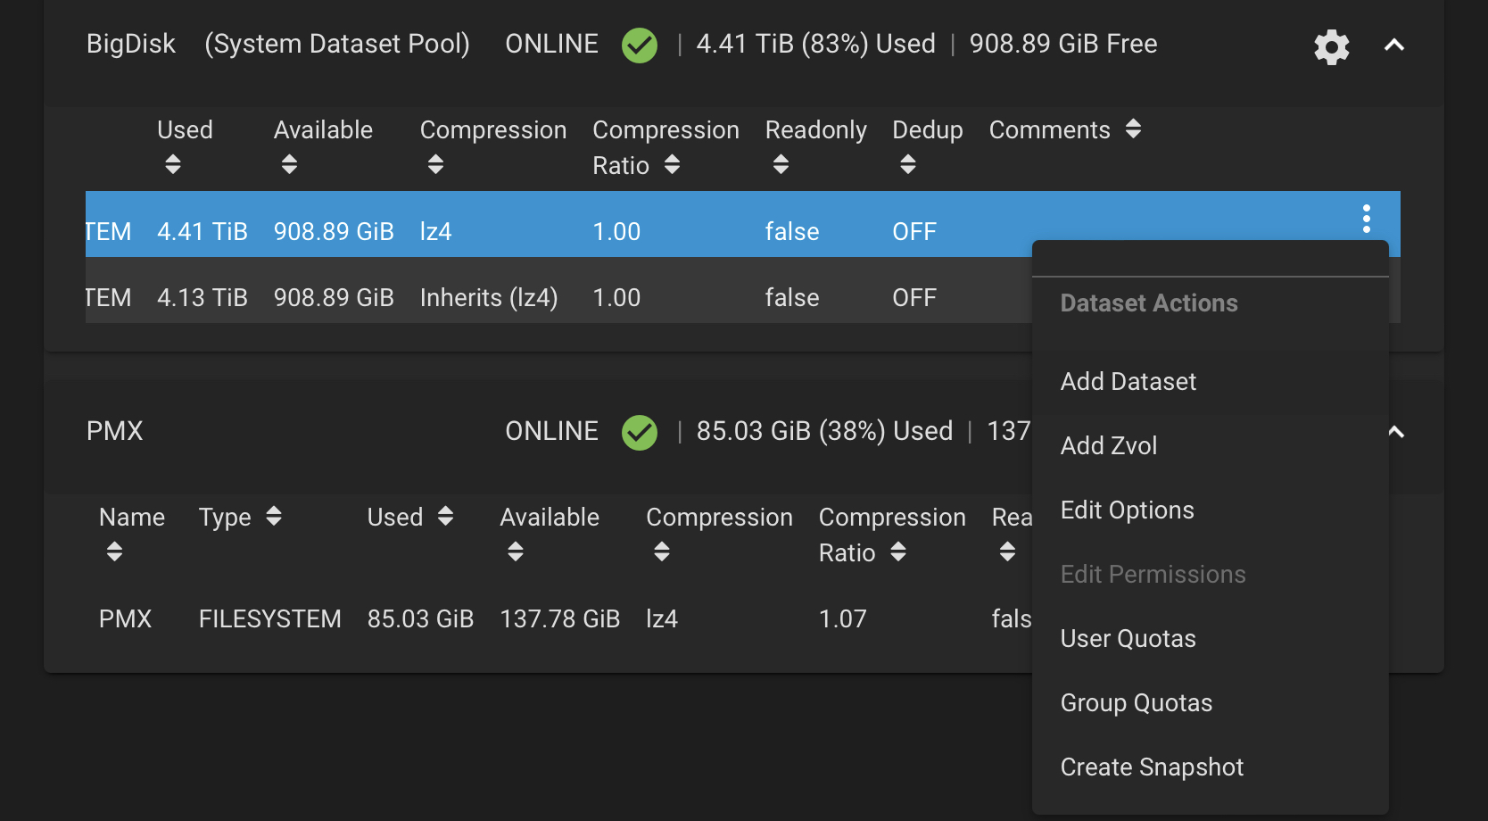Image resolution: width=1488 pixels, height=821 pixels.
Task: Collapse the BigDisk pool panel
Action: tap(1394, 45)
